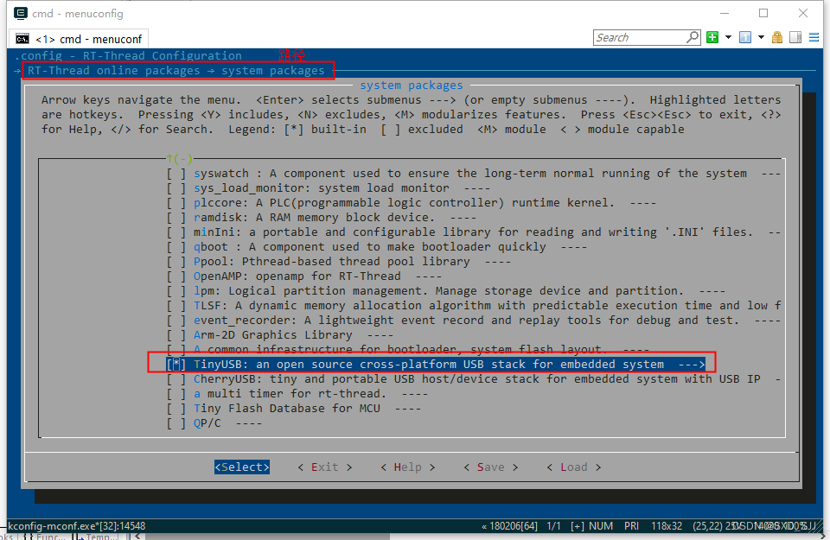This screenshot has height=540, width=830.
Task: Toggle the minIni package checkbox
Action: (176, 232)
